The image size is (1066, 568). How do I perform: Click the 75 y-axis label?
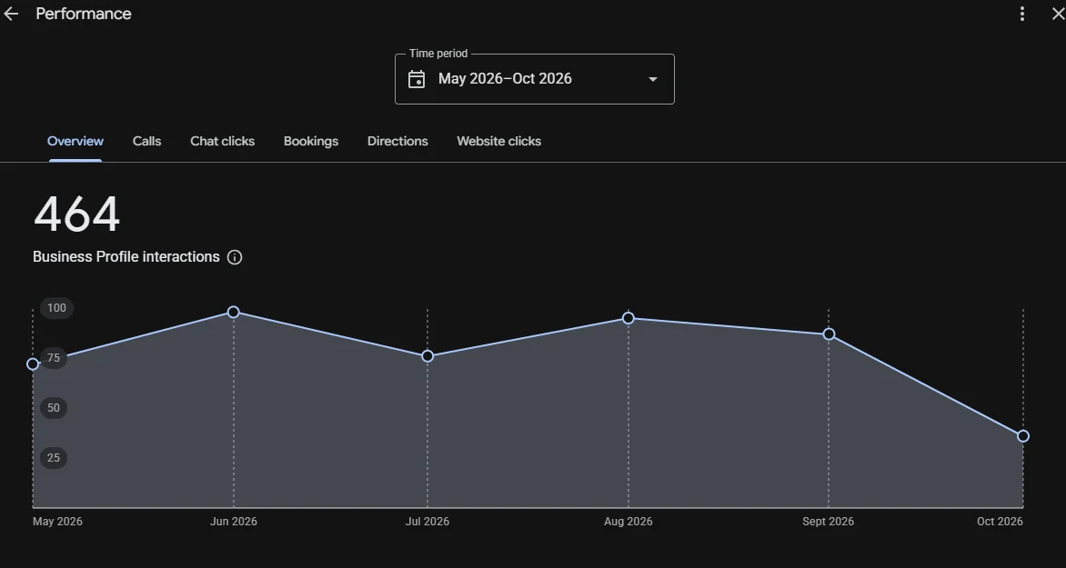(54, 358)
